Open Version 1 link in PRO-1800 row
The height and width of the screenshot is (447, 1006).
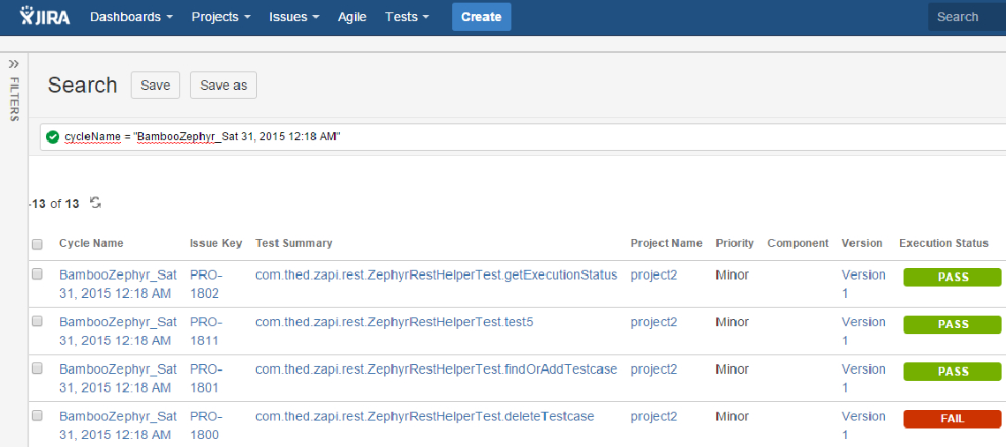click(864, 425)
